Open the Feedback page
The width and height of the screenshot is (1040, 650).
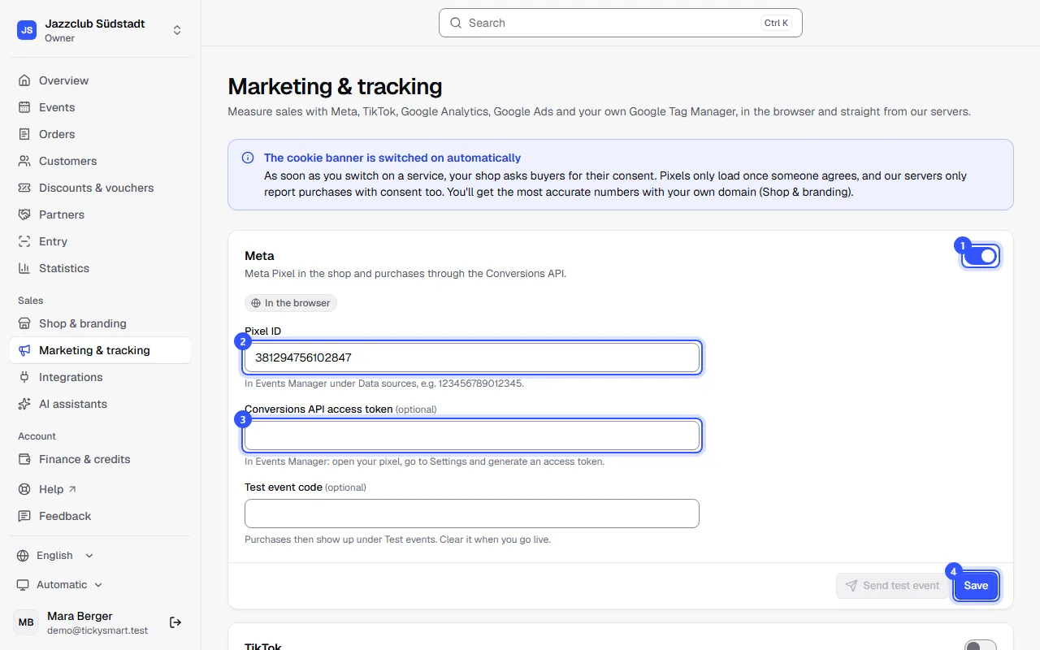[101, 516]
